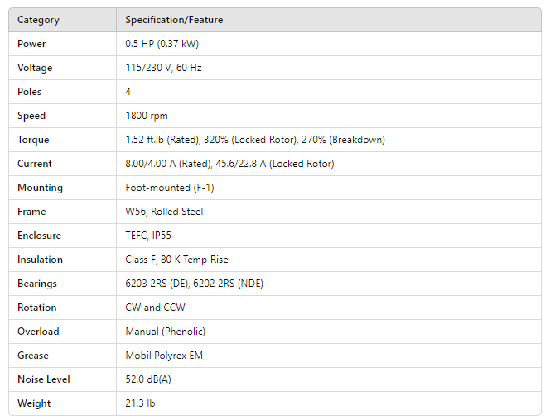Select the Power row label
Viewport: 550px width, 420px height.
pyautogui.click(x=31, y=44)
